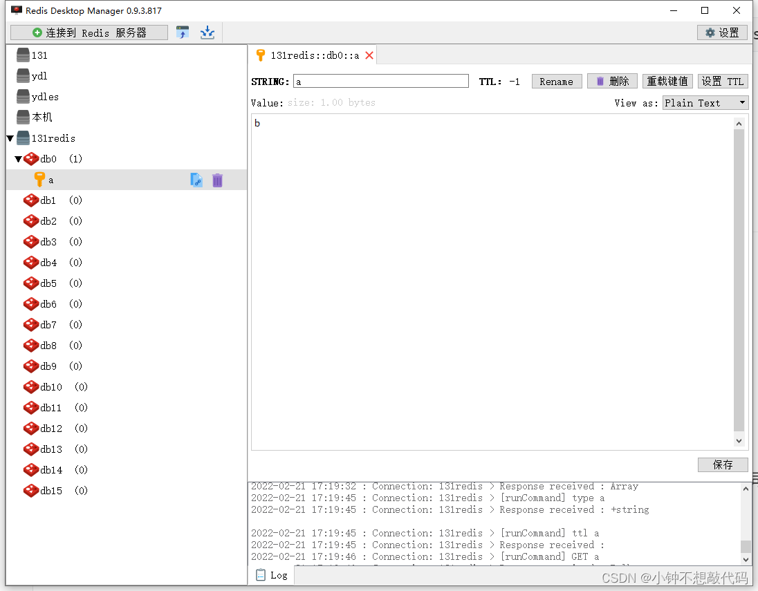
Task: Open database db11 icon
Action: pos(31,408)
